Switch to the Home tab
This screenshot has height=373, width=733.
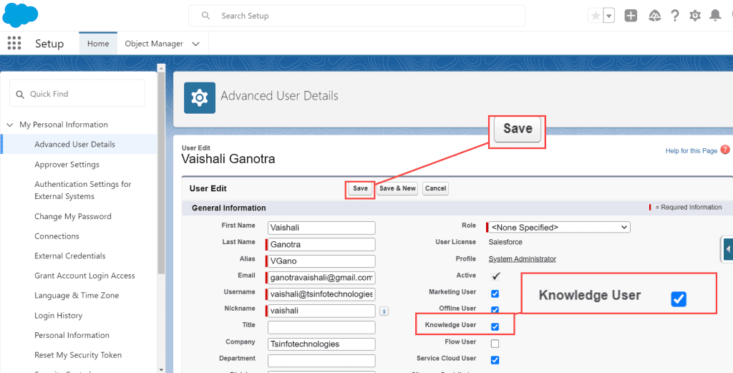(98, 44)
